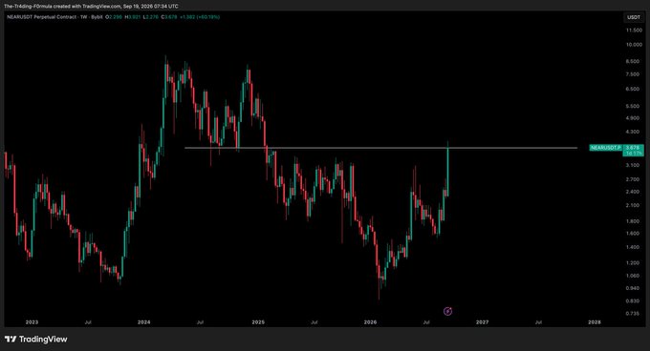Click the 4.300 price axis label
This screenshot has width=650, height=351.
(633, 132)
